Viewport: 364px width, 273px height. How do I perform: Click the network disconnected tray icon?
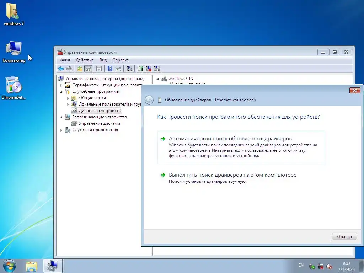[x=321, y=266]
